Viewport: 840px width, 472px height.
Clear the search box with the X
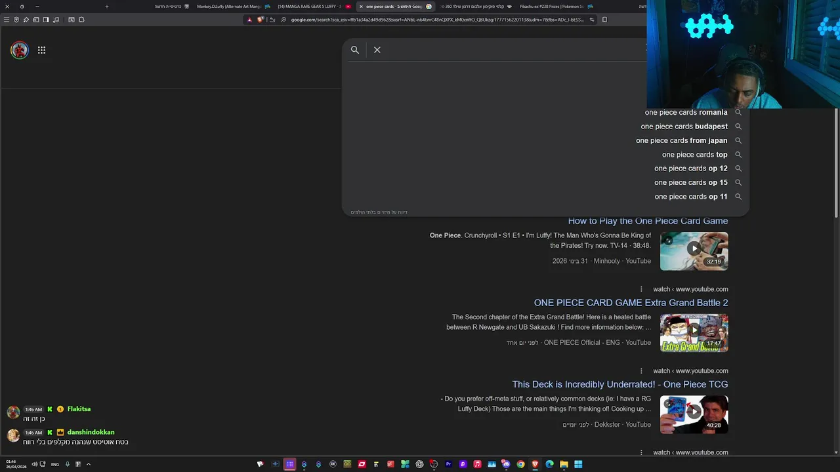pyautogui.click(x=377, y=50)
